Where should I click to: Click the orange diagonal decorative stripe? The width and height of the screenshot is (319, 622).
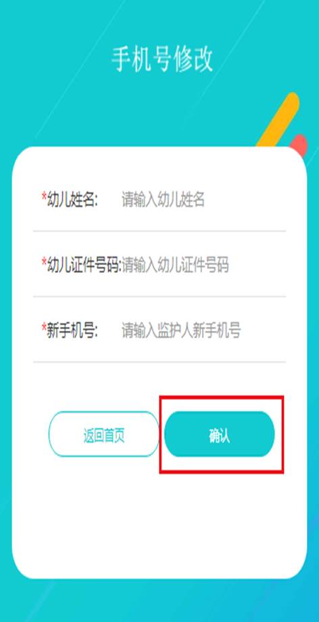coord(280,118)
